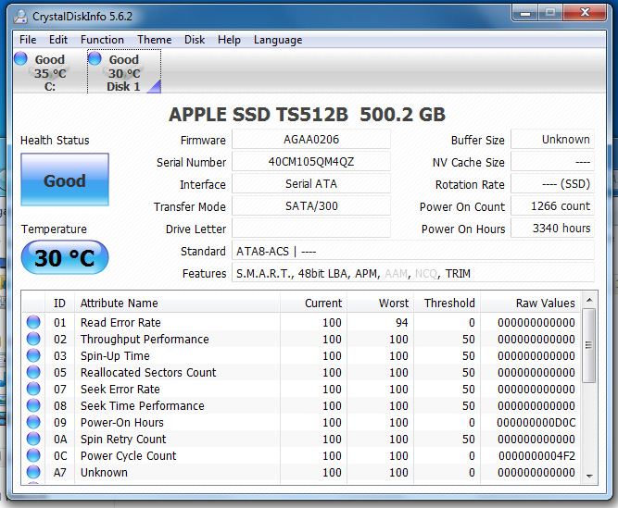Click the ATA8-ACS standard field

tap(412, 251)
